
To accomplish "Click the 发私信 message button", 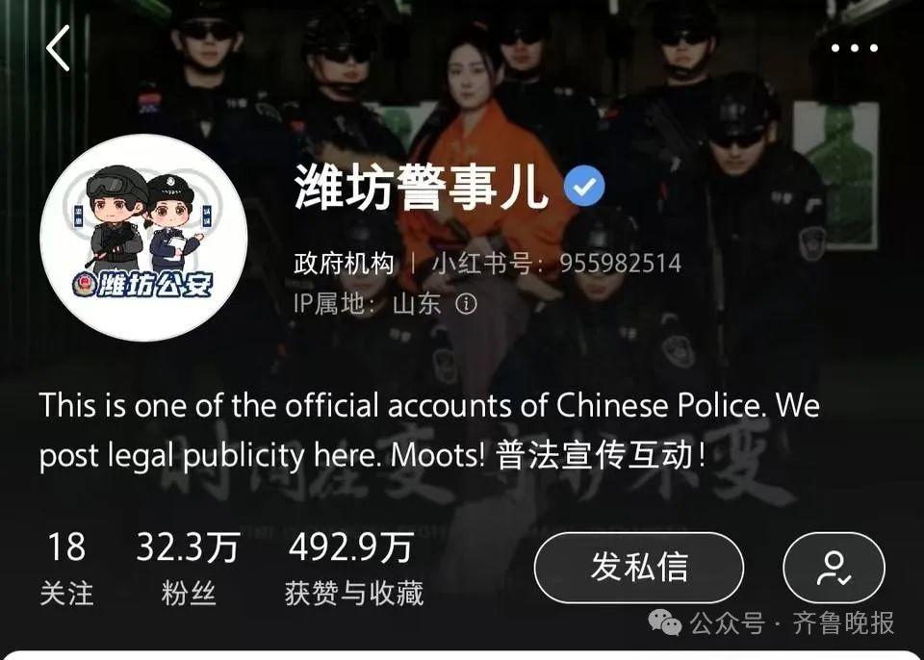I will (639, 568).
